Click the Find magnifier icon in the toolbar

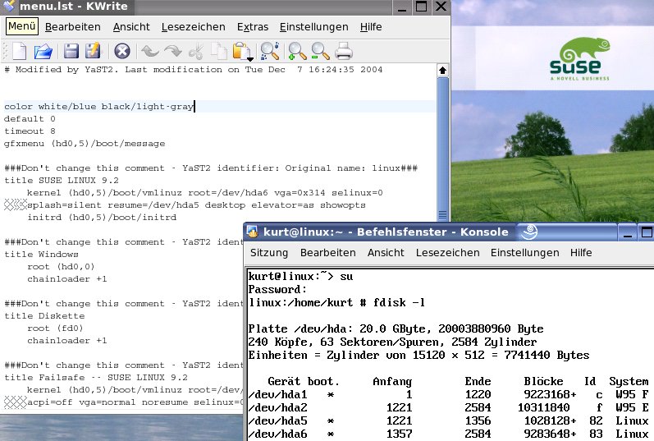click(x=269, y=52)
